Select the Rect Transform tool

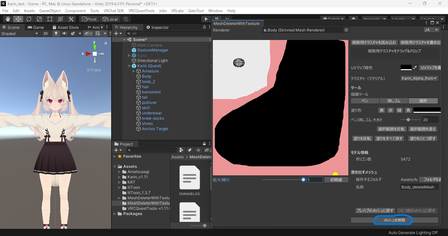[49, 19]
